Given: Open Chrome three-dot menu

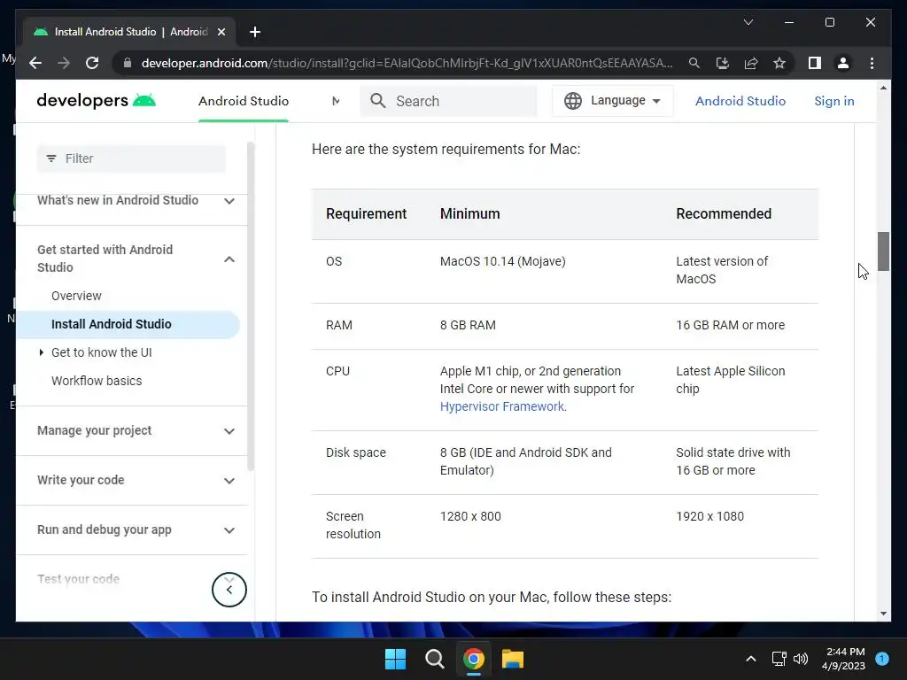Looking at the screenshot, I should (872, 63).
